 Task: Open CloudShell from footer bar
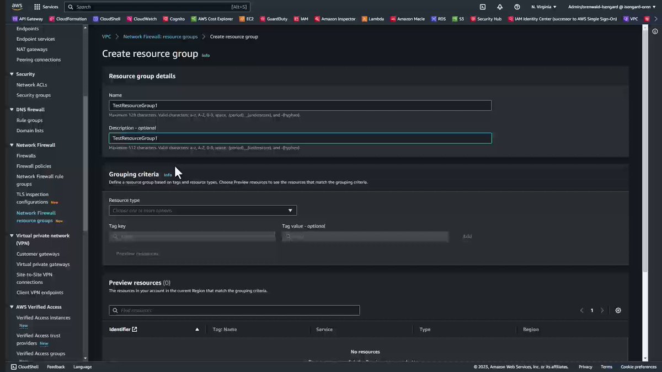pyautogui.click(x=25, y=366)
